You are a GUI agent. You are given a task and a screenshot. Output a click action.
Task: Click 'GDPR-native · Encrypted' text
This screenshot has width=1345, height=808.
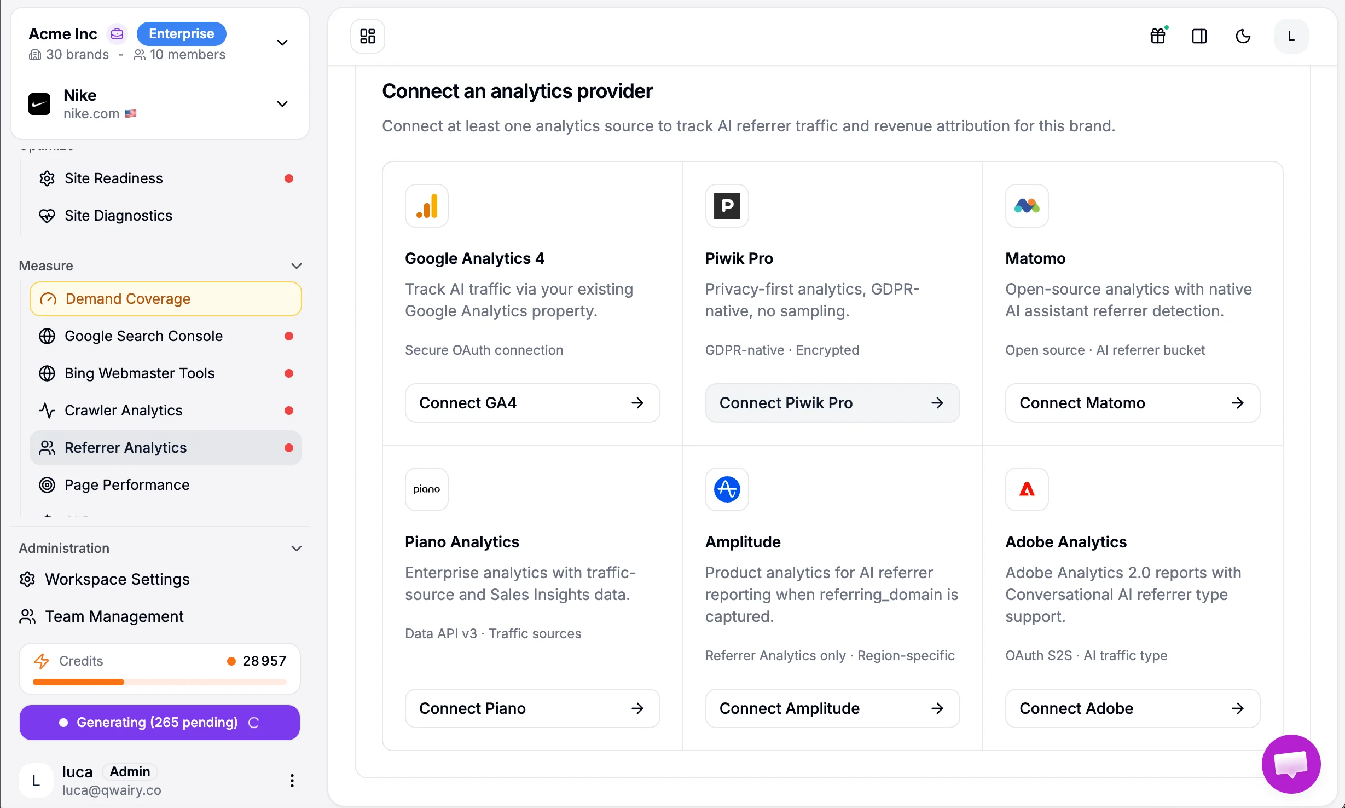(x=782, y=350)
